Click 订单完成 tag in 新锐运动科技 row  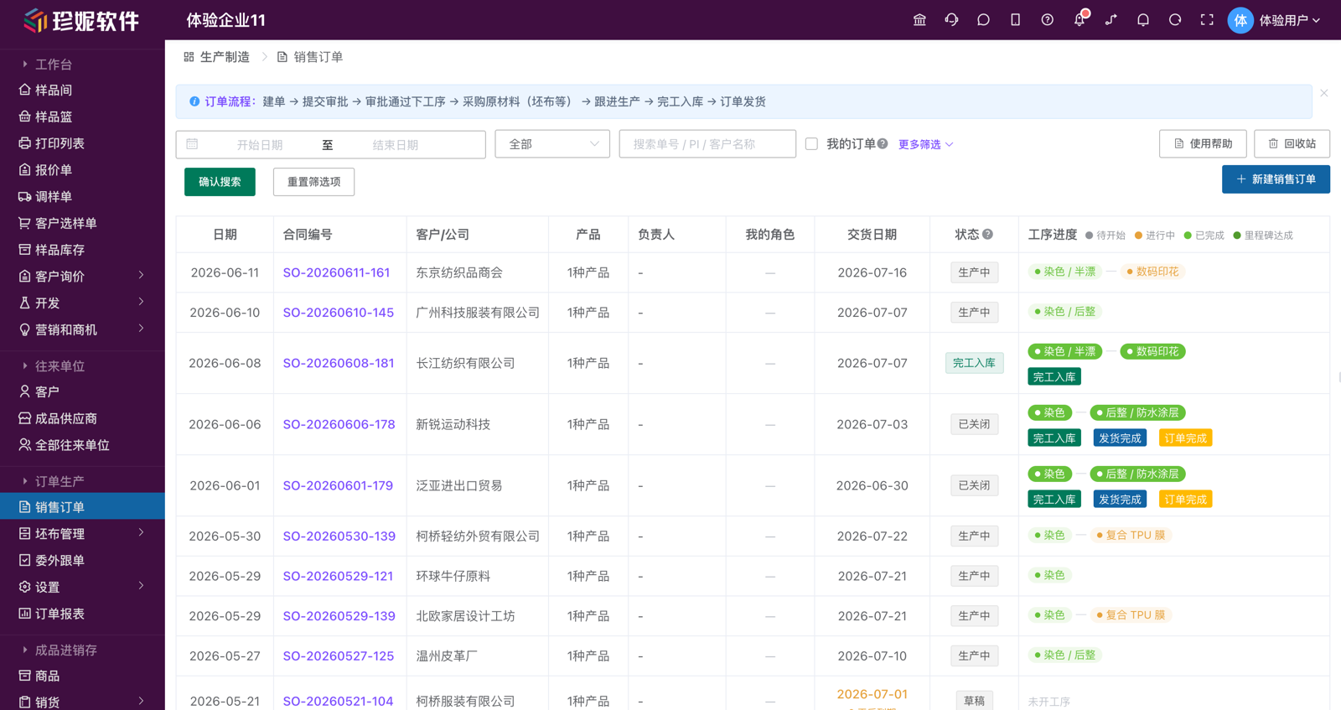[1185, 438]
